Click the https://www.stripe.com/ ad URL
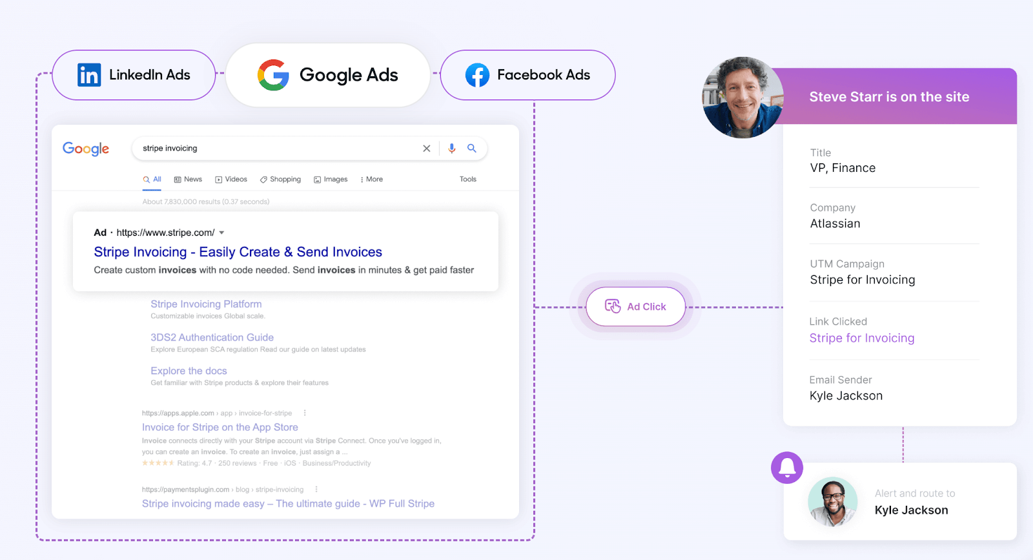This screenshot has height=560, width=1033. point(165,233)
